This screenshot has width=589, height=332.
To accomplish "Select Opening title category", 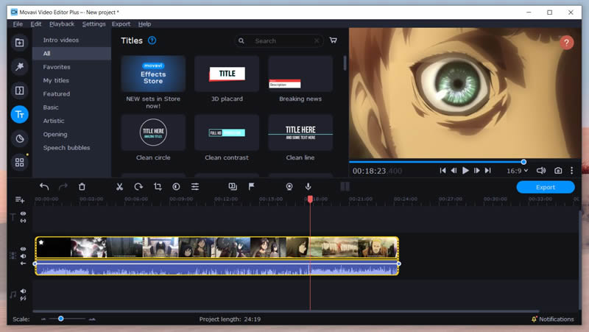I will (x=55, y=135).
